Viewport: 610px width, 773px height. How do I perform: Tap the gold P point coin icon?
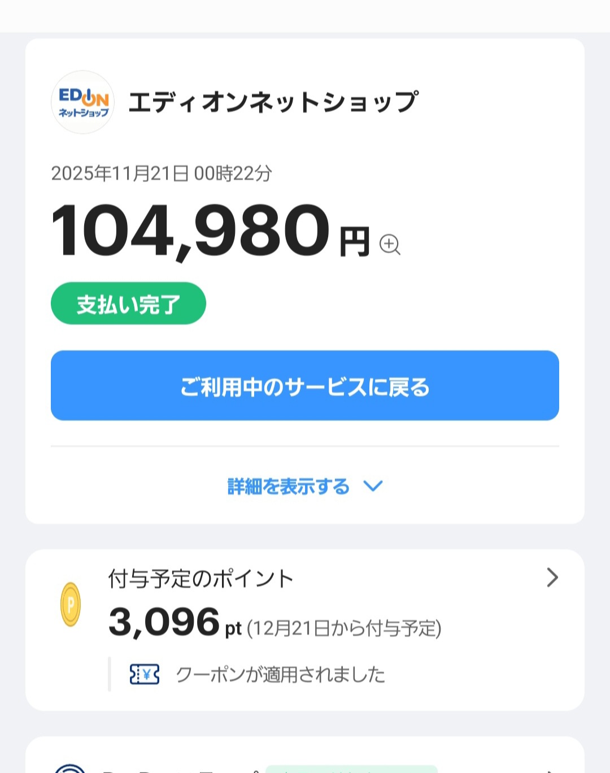point(71,605)
